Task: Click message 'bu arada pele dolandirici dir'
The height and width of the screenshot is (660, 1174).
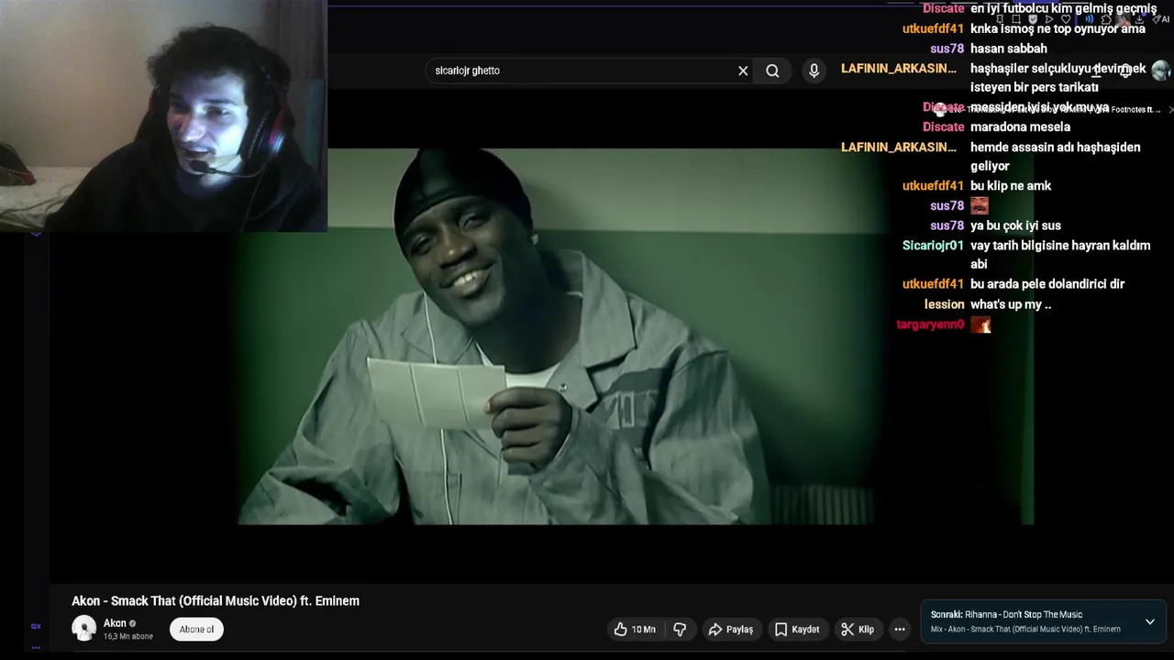Action: coord(1047,283)
